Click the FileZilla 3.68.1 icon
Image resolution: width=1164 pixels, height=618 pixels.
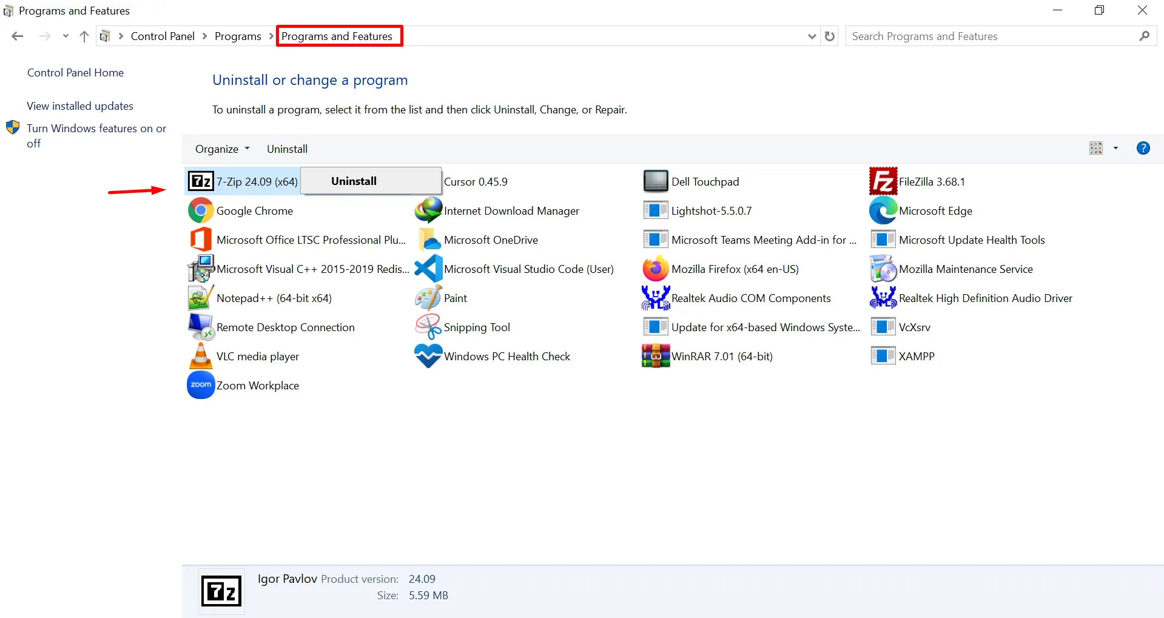tap(883, 181)
